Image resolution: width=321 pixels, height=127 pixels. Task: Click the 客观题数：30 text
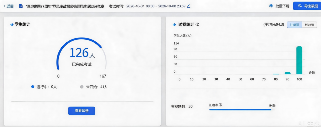pyautogui.click(x=182, y=106)
